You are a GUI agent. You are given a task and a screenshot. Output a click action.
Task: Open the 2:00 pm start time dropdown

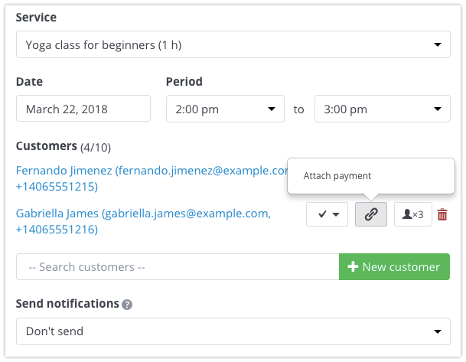[x=225, y=109]
